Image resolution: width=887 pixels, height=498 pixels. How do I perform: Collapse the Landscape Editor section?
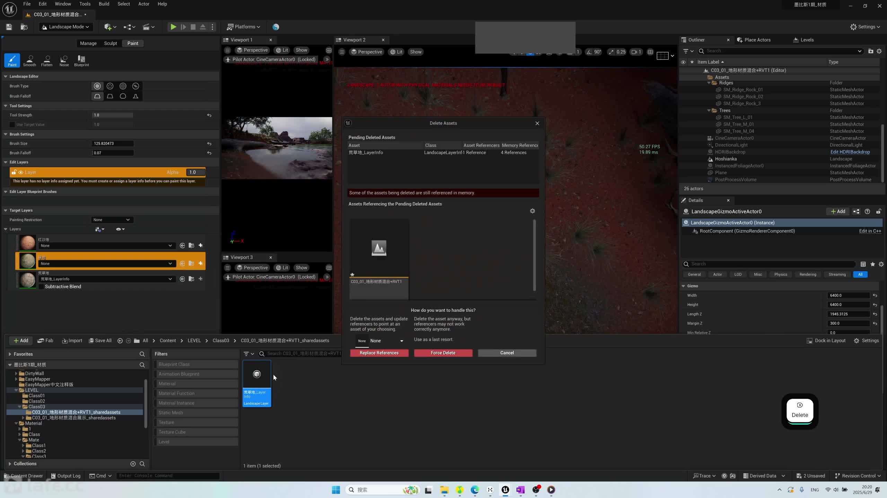coord(6,76)
